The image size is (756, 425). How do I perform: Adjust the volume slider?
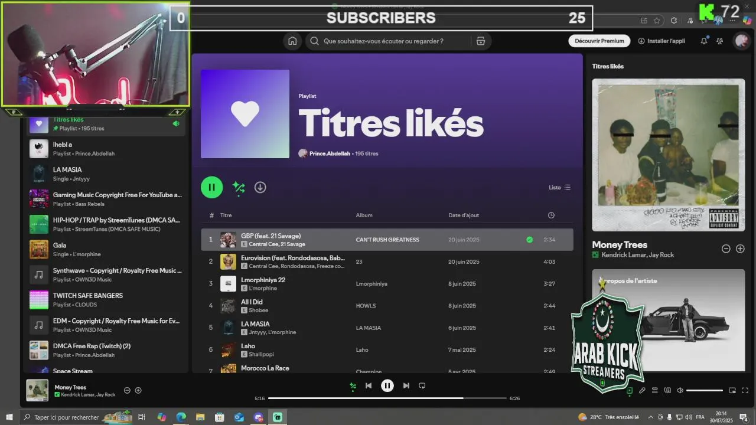point(705,390)
